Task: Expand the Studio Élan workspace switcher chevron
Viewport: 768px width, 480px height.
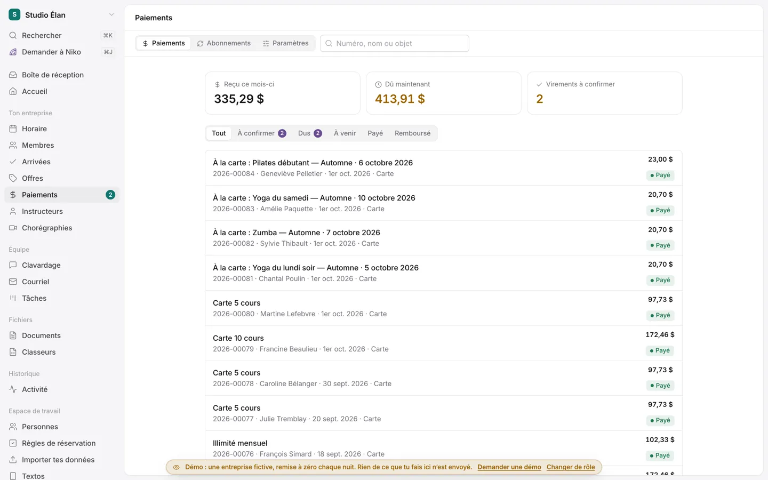Action: [111, 15]
